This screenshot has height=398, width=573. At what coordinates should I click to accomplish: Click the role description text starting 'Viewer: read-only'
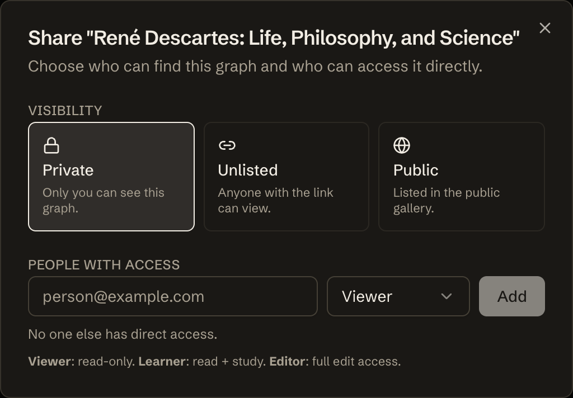[214, 361]
